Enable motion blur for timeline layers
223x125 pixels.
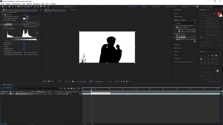75,89
